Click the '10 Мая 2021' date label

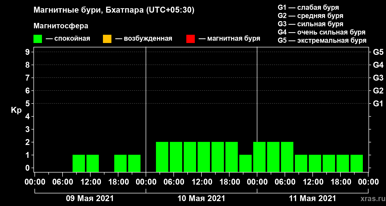201,199
